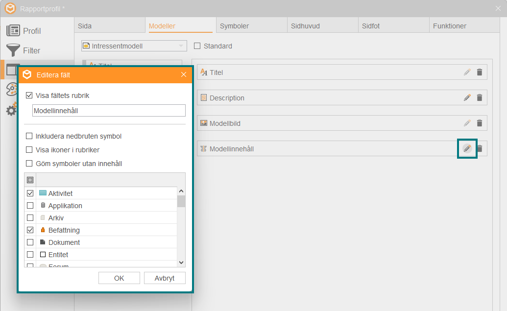The image size is (507, 311).
Task: Uncheck the Befattning symbol checkbox
Action: pos(30,230)
